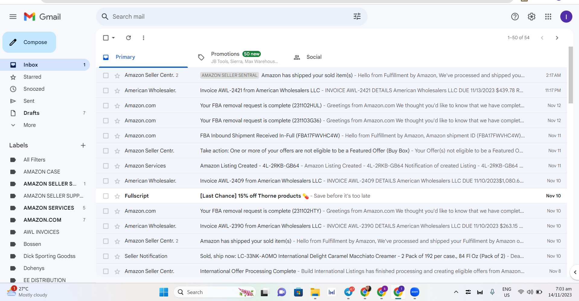This screenshot has height=301, width=579.
Task: Tick the FBA removal 231102HTY email checkbox
Action: pyautogui.click(x=106, y=211)
